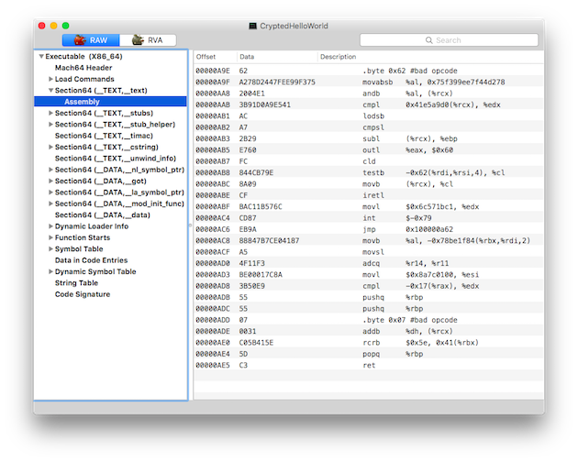Select the subl instruction row
Image resolution: width=578 pixels, height=462 pixels.
[369, 139]
